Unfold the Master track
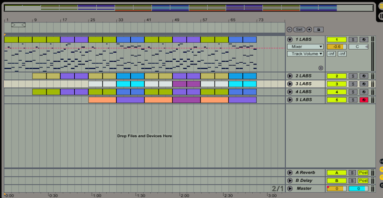Screen dimensions: 383x198 click(290, 188)
